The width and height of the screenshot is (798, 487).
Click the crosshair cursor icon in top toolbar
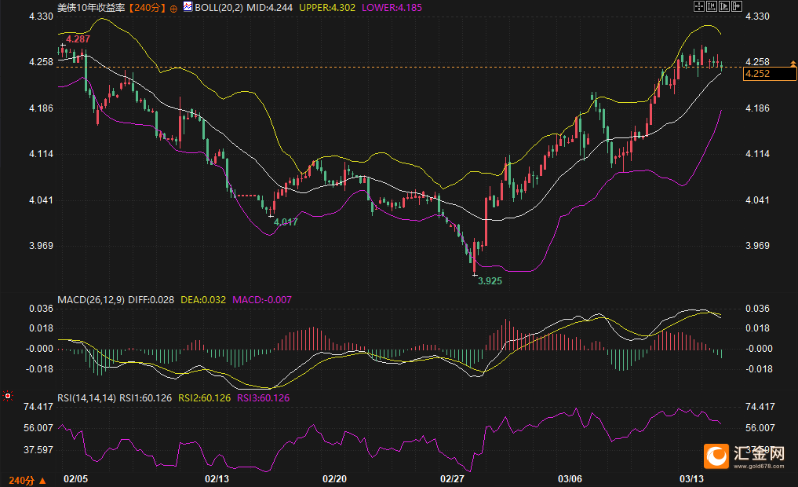pos(698,6)
